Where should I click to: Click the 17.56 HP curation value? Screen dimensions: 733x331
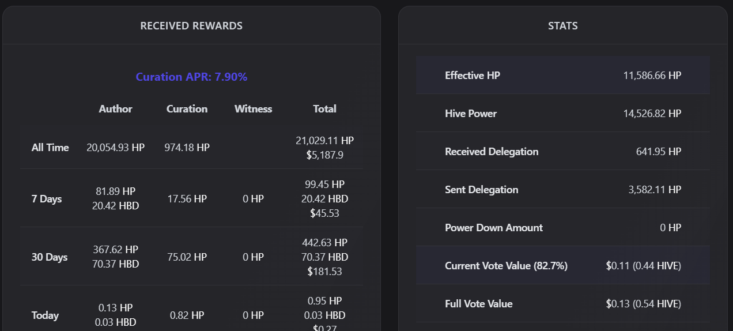[x=187, y=199]
